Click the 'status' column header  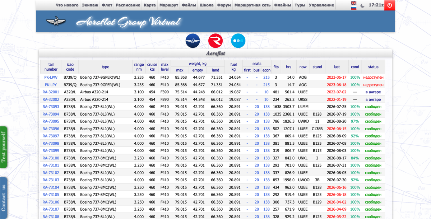coord(373,67)
